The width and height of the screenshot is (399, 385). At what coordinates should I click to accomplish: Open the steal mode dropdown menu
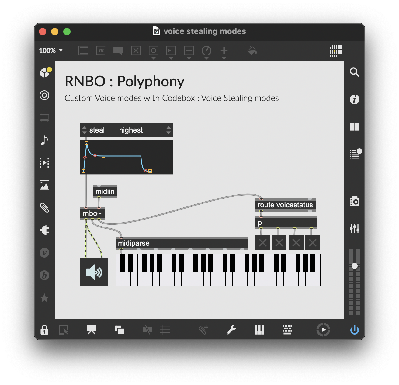[x=98, y=130]
